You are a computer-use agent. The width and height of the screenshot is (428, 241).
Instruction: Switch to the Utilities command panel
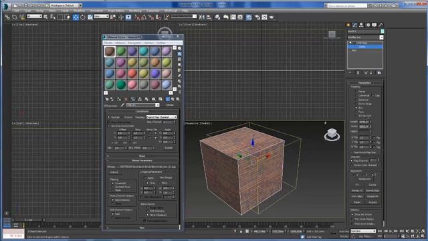point(381,25)
